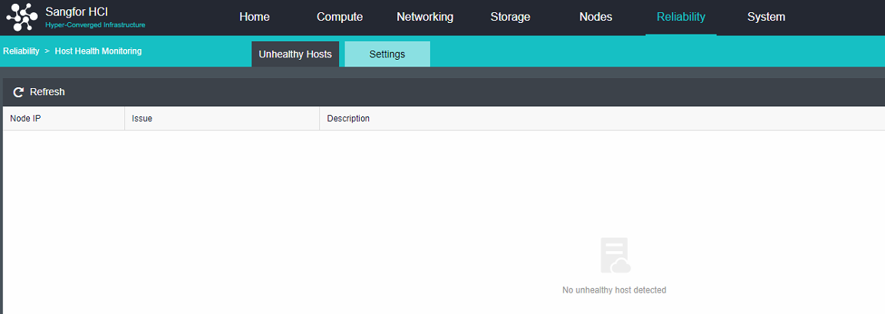Open the Storage menu
The image size is (885, 314).
[x=510, y=17]
